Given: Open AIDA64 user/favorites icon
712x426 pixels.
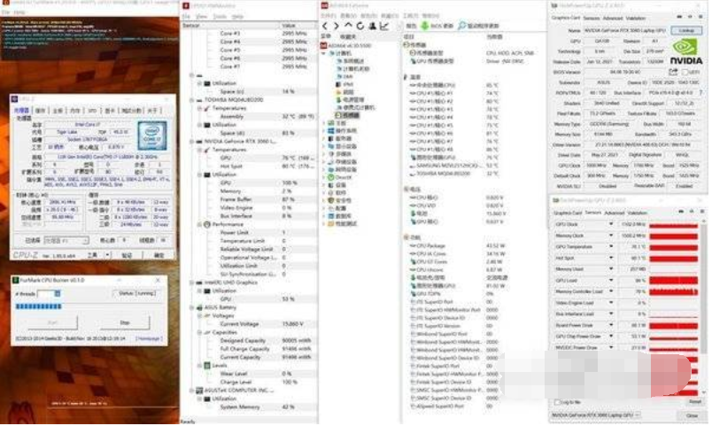Looking at the screenshot, I should coord(372,26).
